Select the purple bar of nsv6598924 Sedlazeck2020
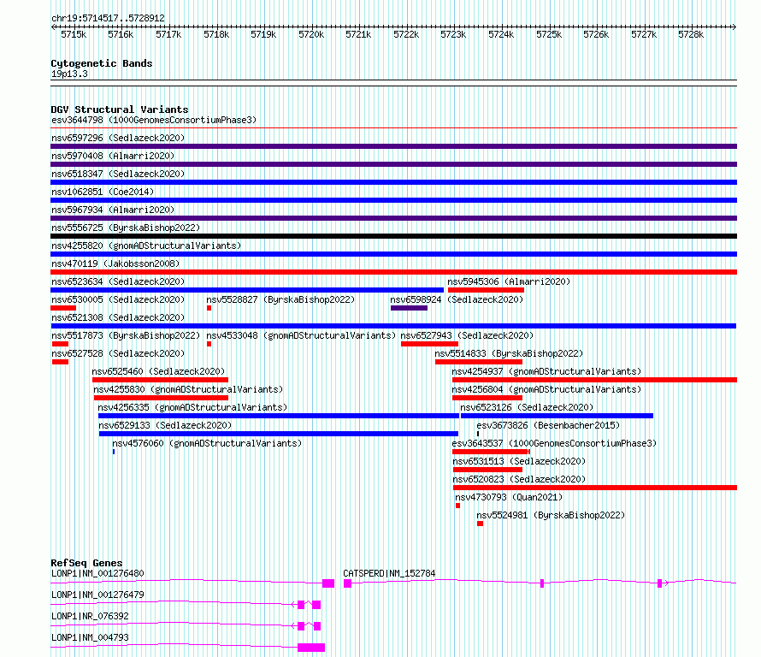Viewport: 761px width, 657px height. [409, 308]
